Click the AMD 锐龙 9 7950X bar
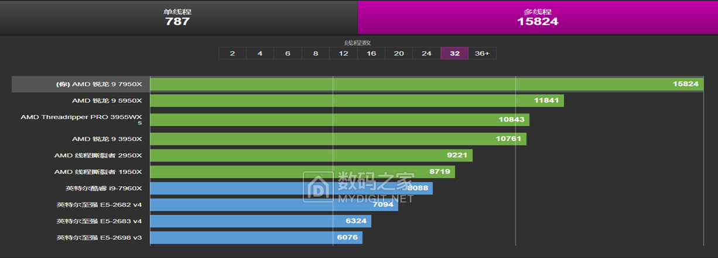 426,84
